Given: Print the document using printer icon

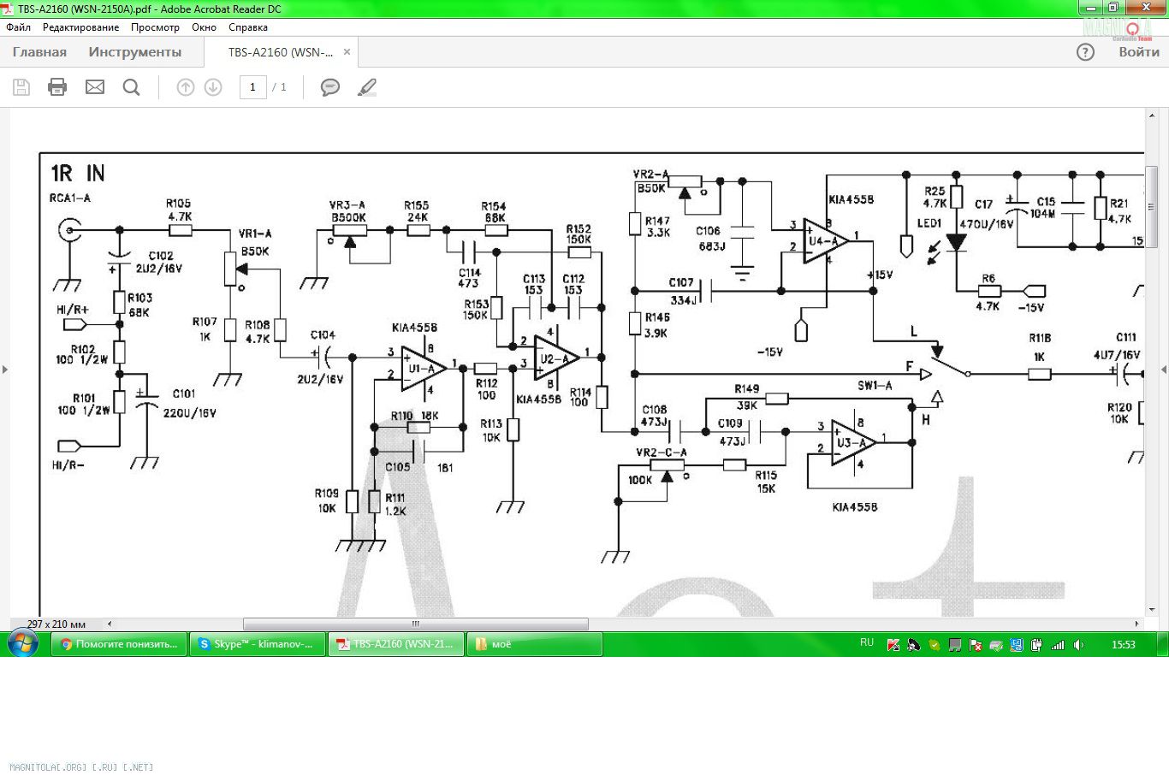Looking at the screenshot, I should point(57,87).
